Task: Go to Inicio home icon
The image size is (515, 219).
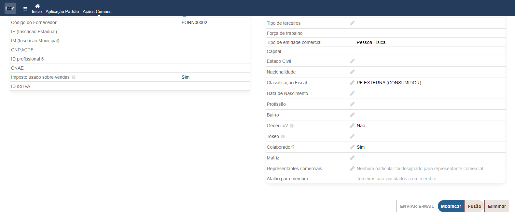Action: (x=37, y=7)
